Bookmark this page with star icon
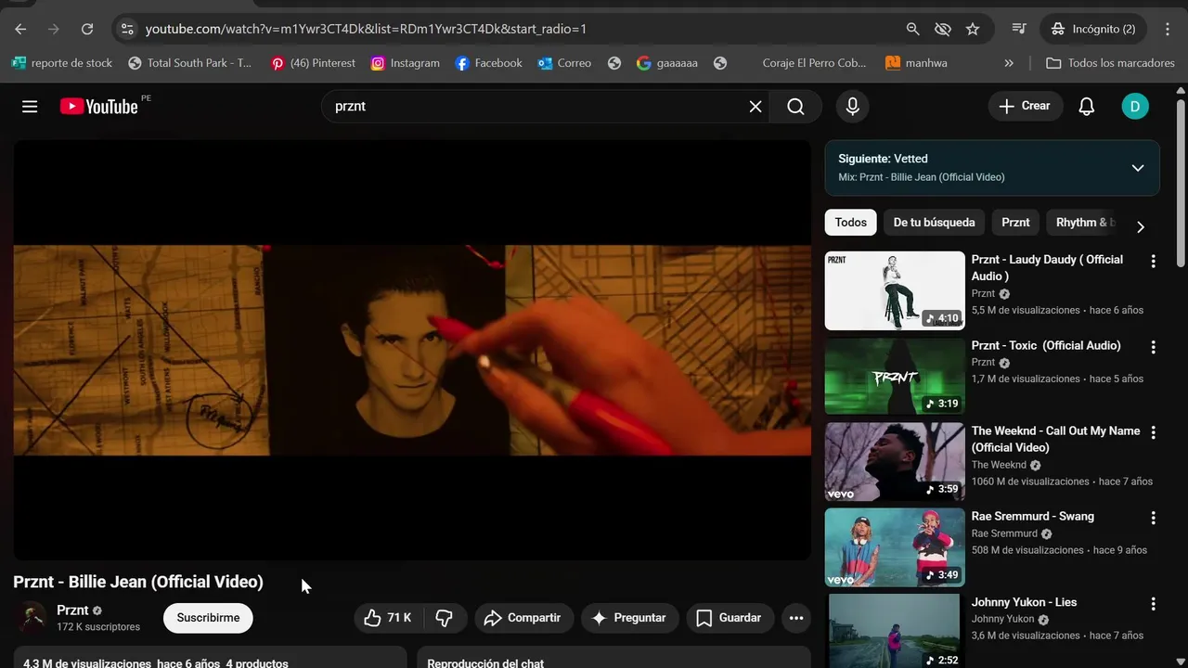 pos(973,29)
